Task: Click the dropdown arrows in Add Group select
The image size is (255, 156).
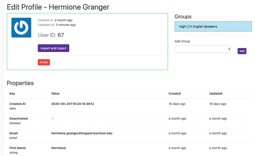Action: (x=229, y=49)
